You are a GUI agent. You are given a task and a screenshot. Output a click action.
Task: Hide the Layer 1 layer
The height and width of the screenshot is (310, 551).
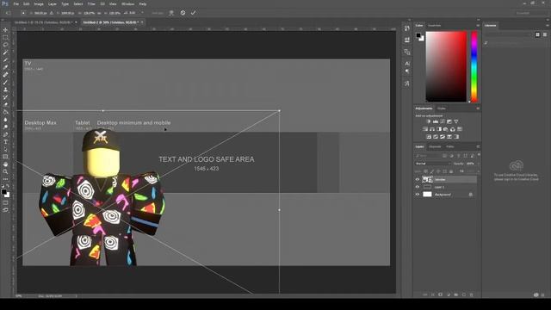418,187
